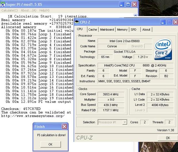Viewport: 178px width, 152px height.
Task: Click the PI value output line
Action: click(38, 102)
